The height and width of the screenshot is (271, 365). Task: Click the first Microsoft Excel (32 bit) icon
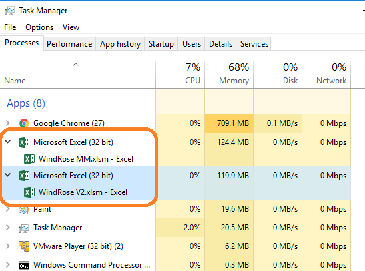tap(24, 142)
